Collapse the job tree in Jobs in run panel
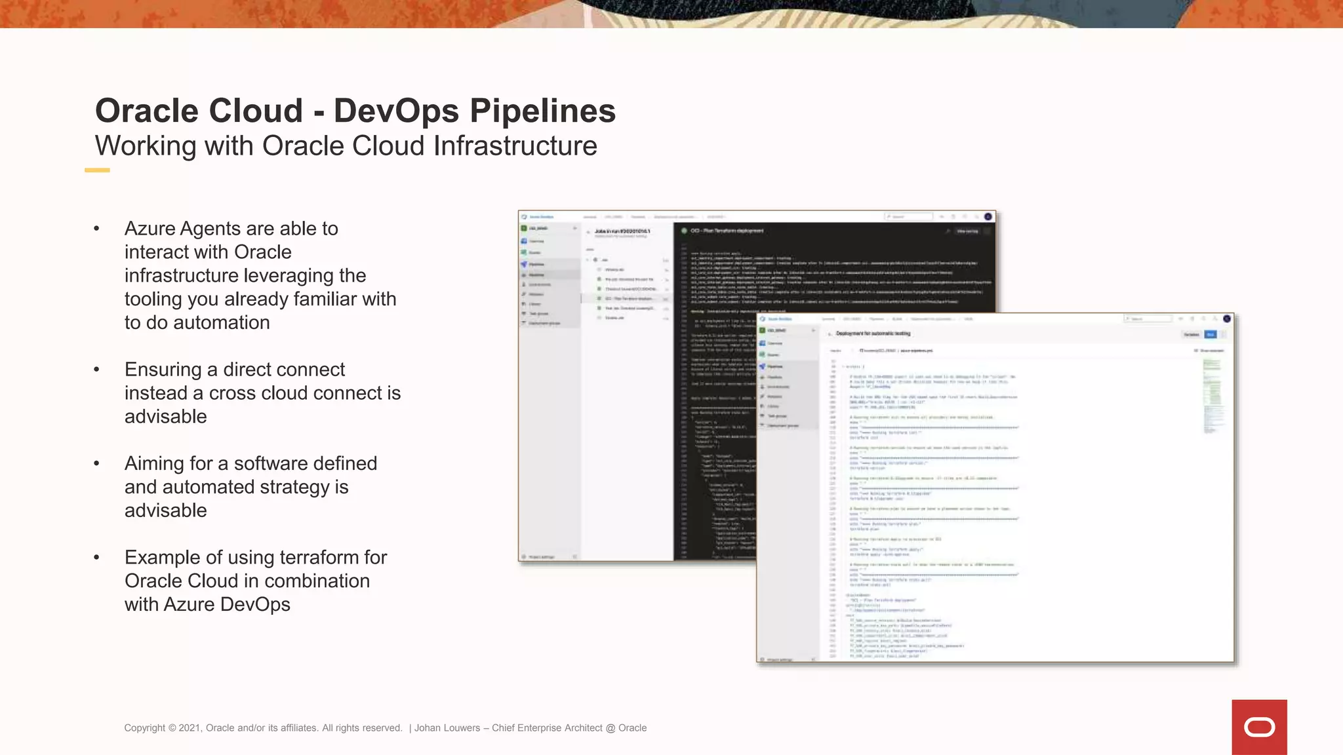Image resolution: width=1343 pixels, height=755 pixels. pyautogui.click(x=588, y=260)
